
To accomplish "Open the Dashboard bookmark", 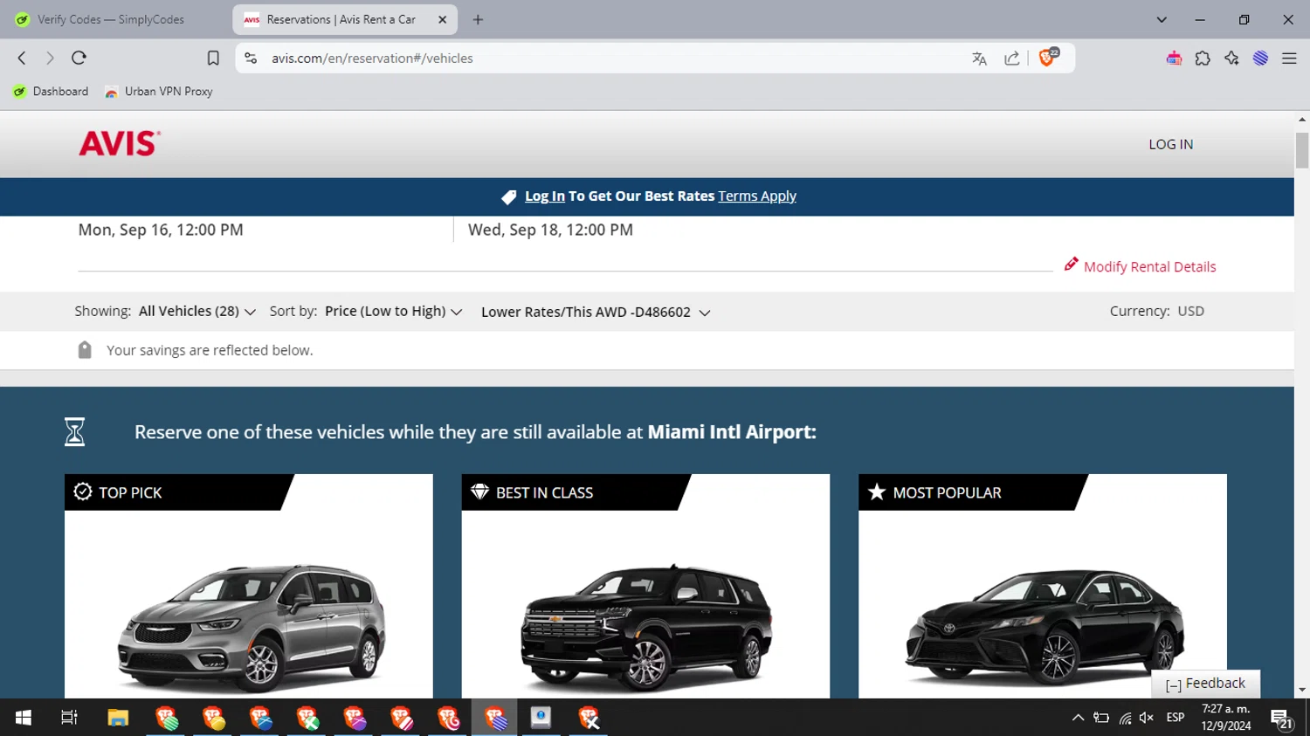I will click(x=52, y=92).
